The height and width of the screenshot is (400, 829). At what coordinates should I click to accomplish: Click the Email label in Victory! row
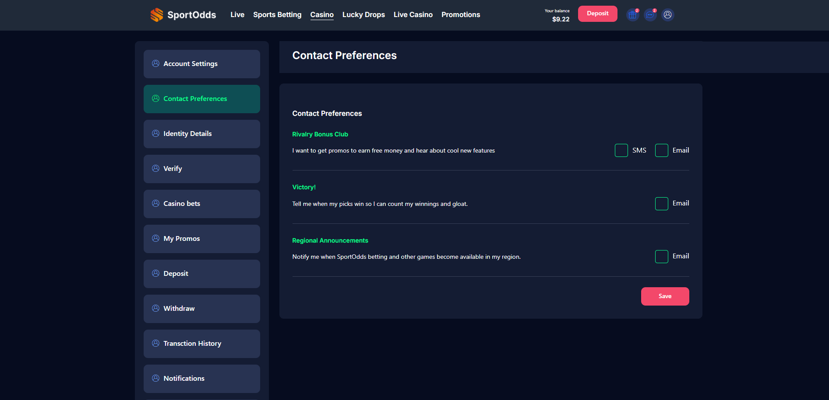point(681,203)
